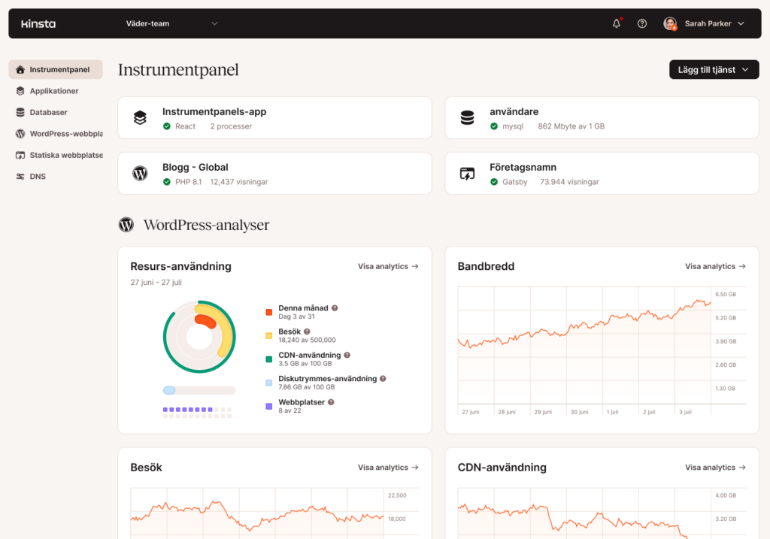Click the resource usage donut chart
The height and width of the screenshot is (539, 770).
point(199,336)
